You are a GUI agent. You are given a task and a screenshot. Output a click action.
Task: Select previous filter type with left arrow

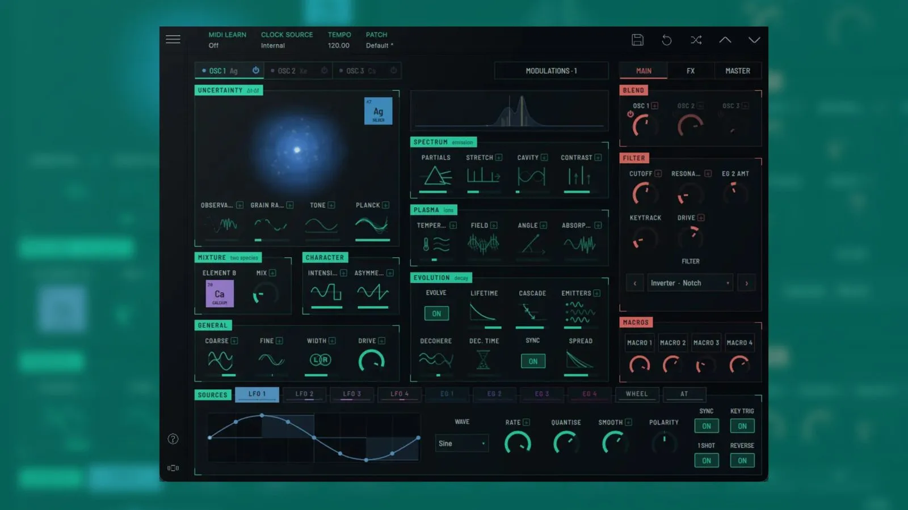[x=634, y=283]
